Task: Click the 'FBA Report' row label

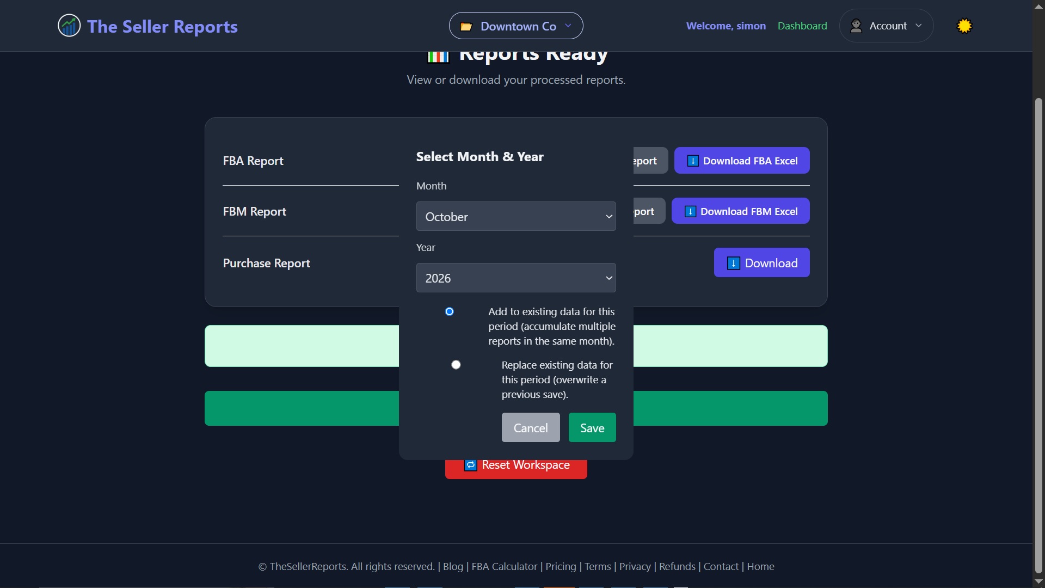Action: tap(253, 161)
